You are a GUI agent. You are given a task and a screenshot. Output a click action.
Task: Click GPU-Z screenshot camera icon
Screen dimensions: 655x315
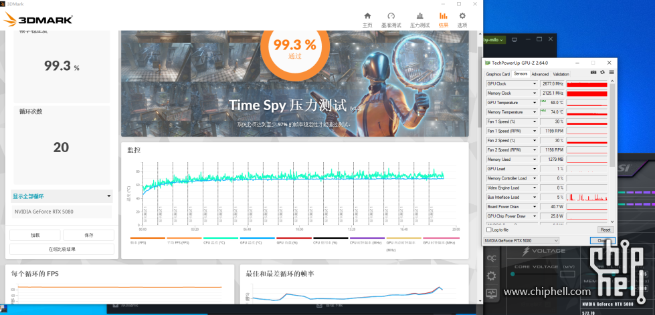point(593,73)
